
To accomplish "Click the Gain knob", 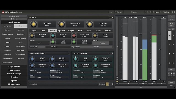I will point(95,35).
